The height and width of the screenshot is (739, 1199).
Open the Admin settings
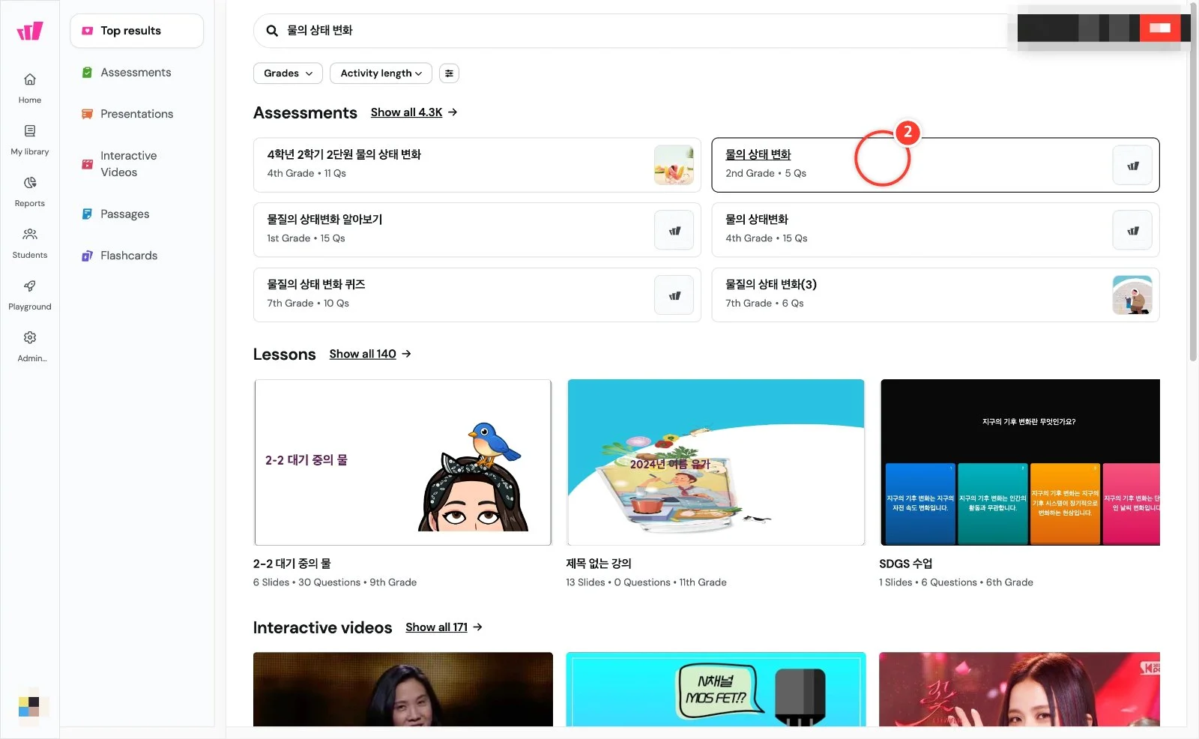tap(30, 346)
